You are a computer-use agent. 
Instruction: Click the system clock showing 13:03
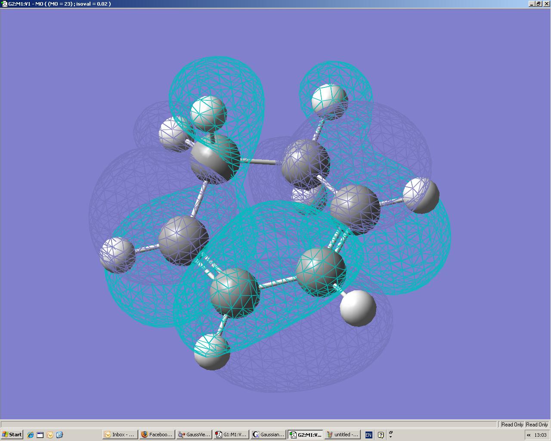pyautogui.click(x=540, y=435)
